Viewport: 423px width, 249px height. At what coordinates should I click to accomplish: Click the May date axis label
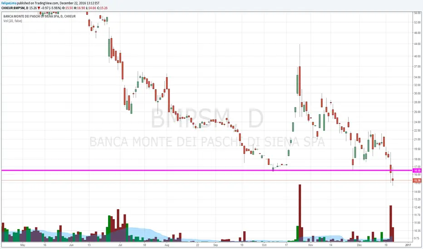coord(23,245)
